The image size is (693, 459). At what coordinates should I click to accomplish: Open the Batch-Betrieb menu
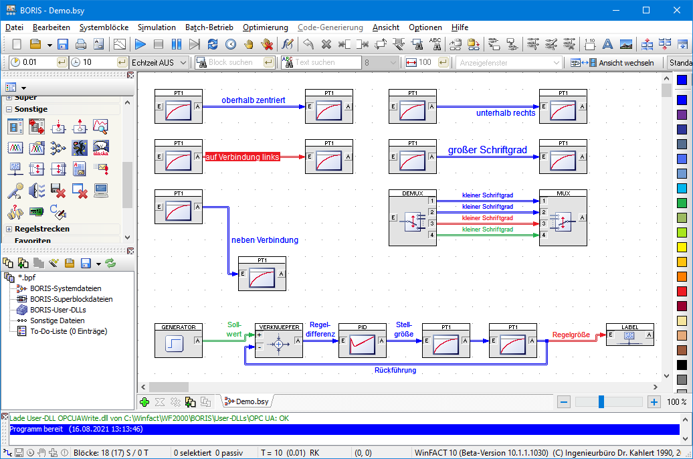(209, 27)
